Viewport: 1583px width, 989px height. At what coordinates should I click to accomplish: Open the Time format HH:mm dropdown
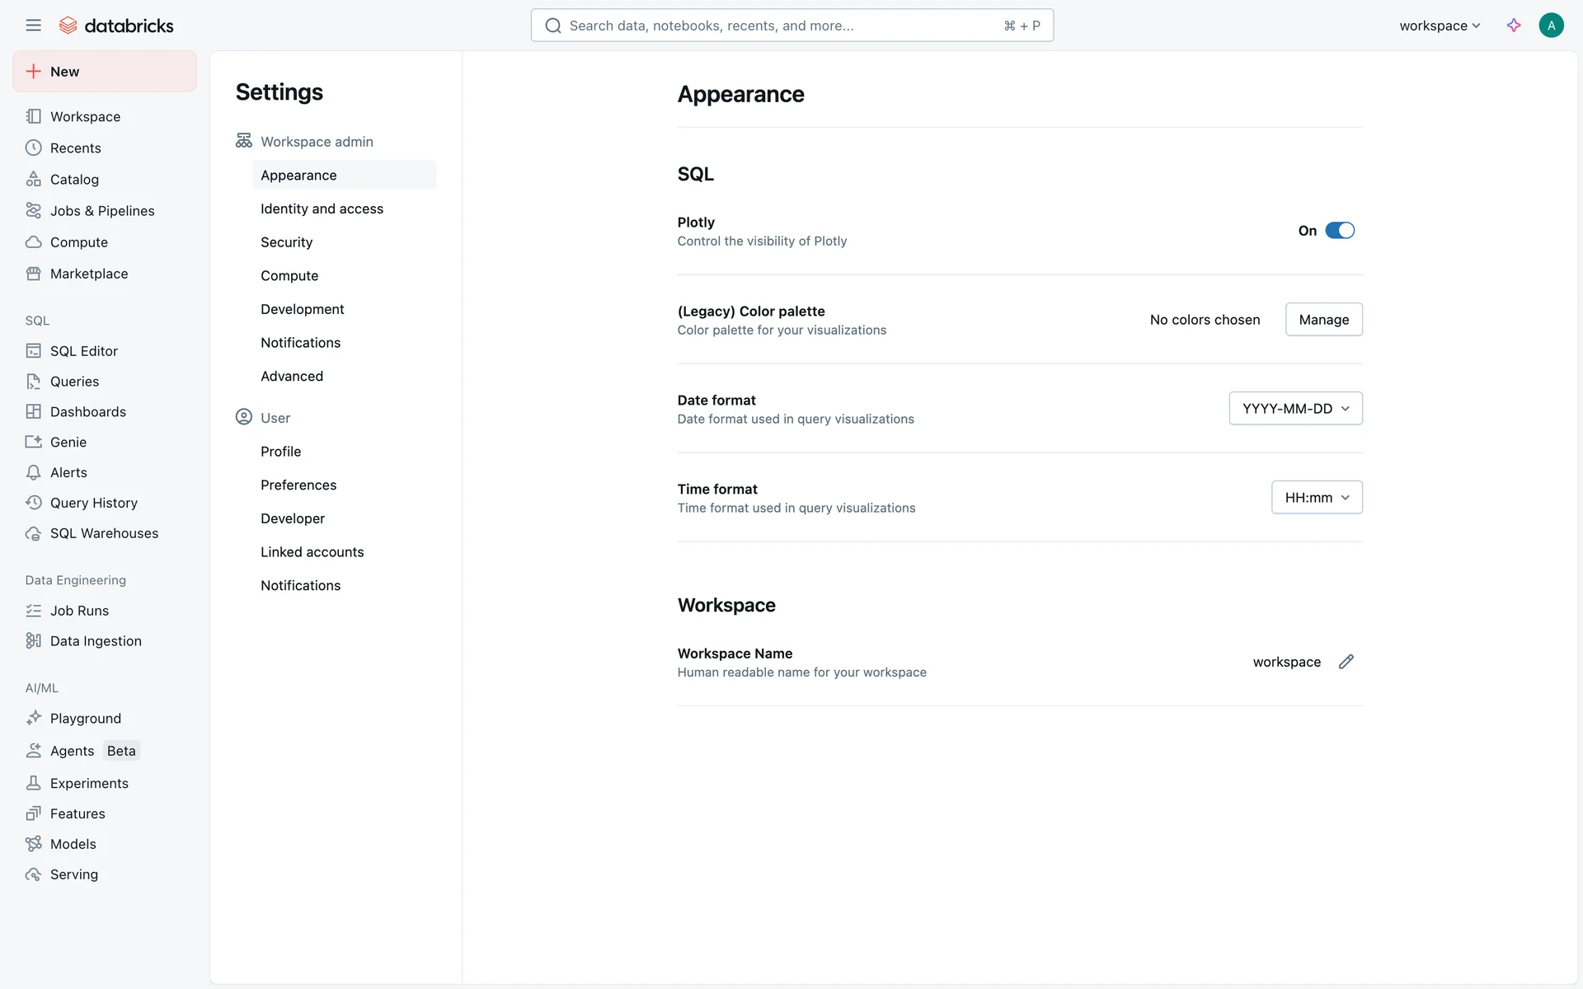(x=1317, y=498)
